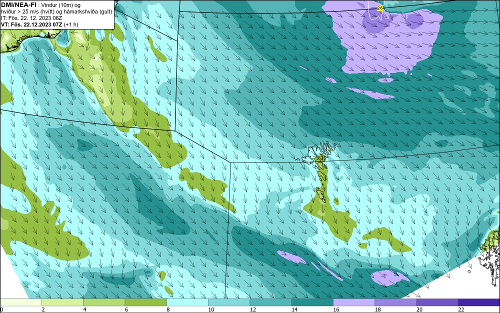The width and height of the screenshot is (500, 313).
Task: Select the 18–20 m/s purple legend swatch
Action: 395,302
